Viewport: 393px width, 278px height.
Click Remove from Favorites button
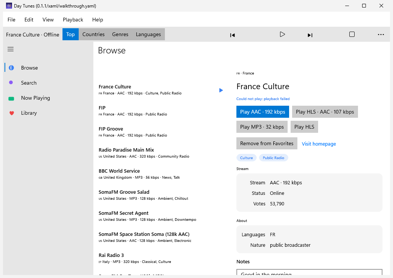[x=267, y=143]
